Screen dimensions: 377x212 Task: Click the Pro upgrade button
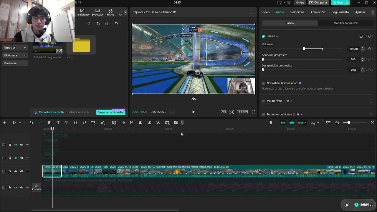click(x=300, y=3)
